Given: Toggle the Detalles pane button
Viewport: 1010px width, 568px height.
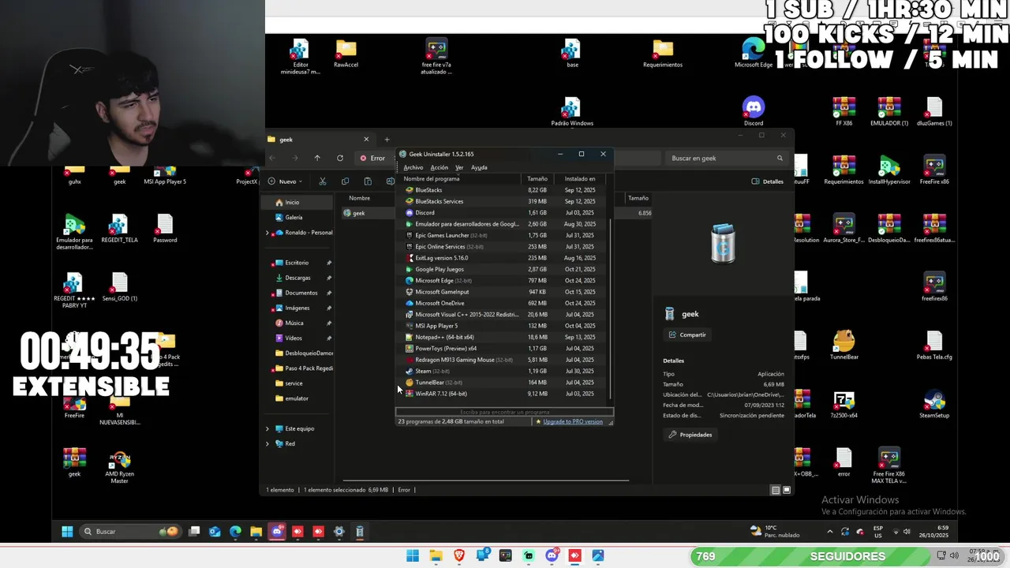Looking at the screenshot, I should (767, 181).
